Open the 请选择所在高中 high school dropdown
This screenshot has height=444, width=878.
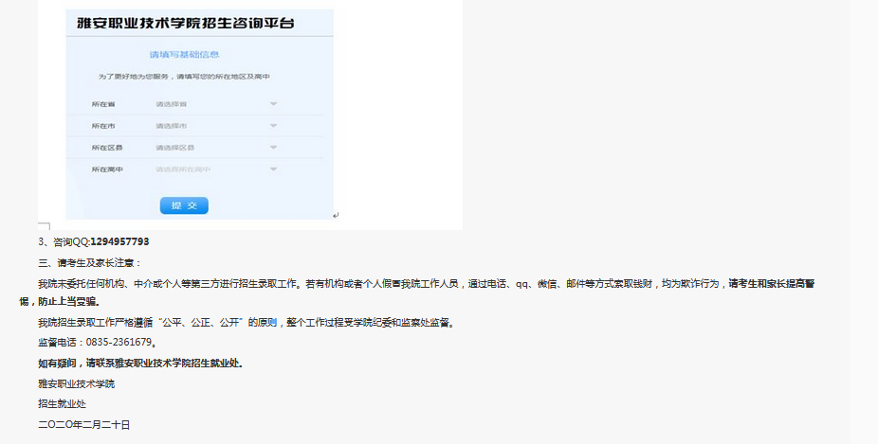point(183,169)
